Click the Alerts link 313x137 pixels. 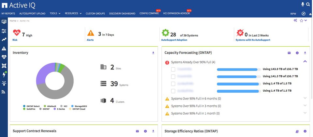tap(90, 40)
